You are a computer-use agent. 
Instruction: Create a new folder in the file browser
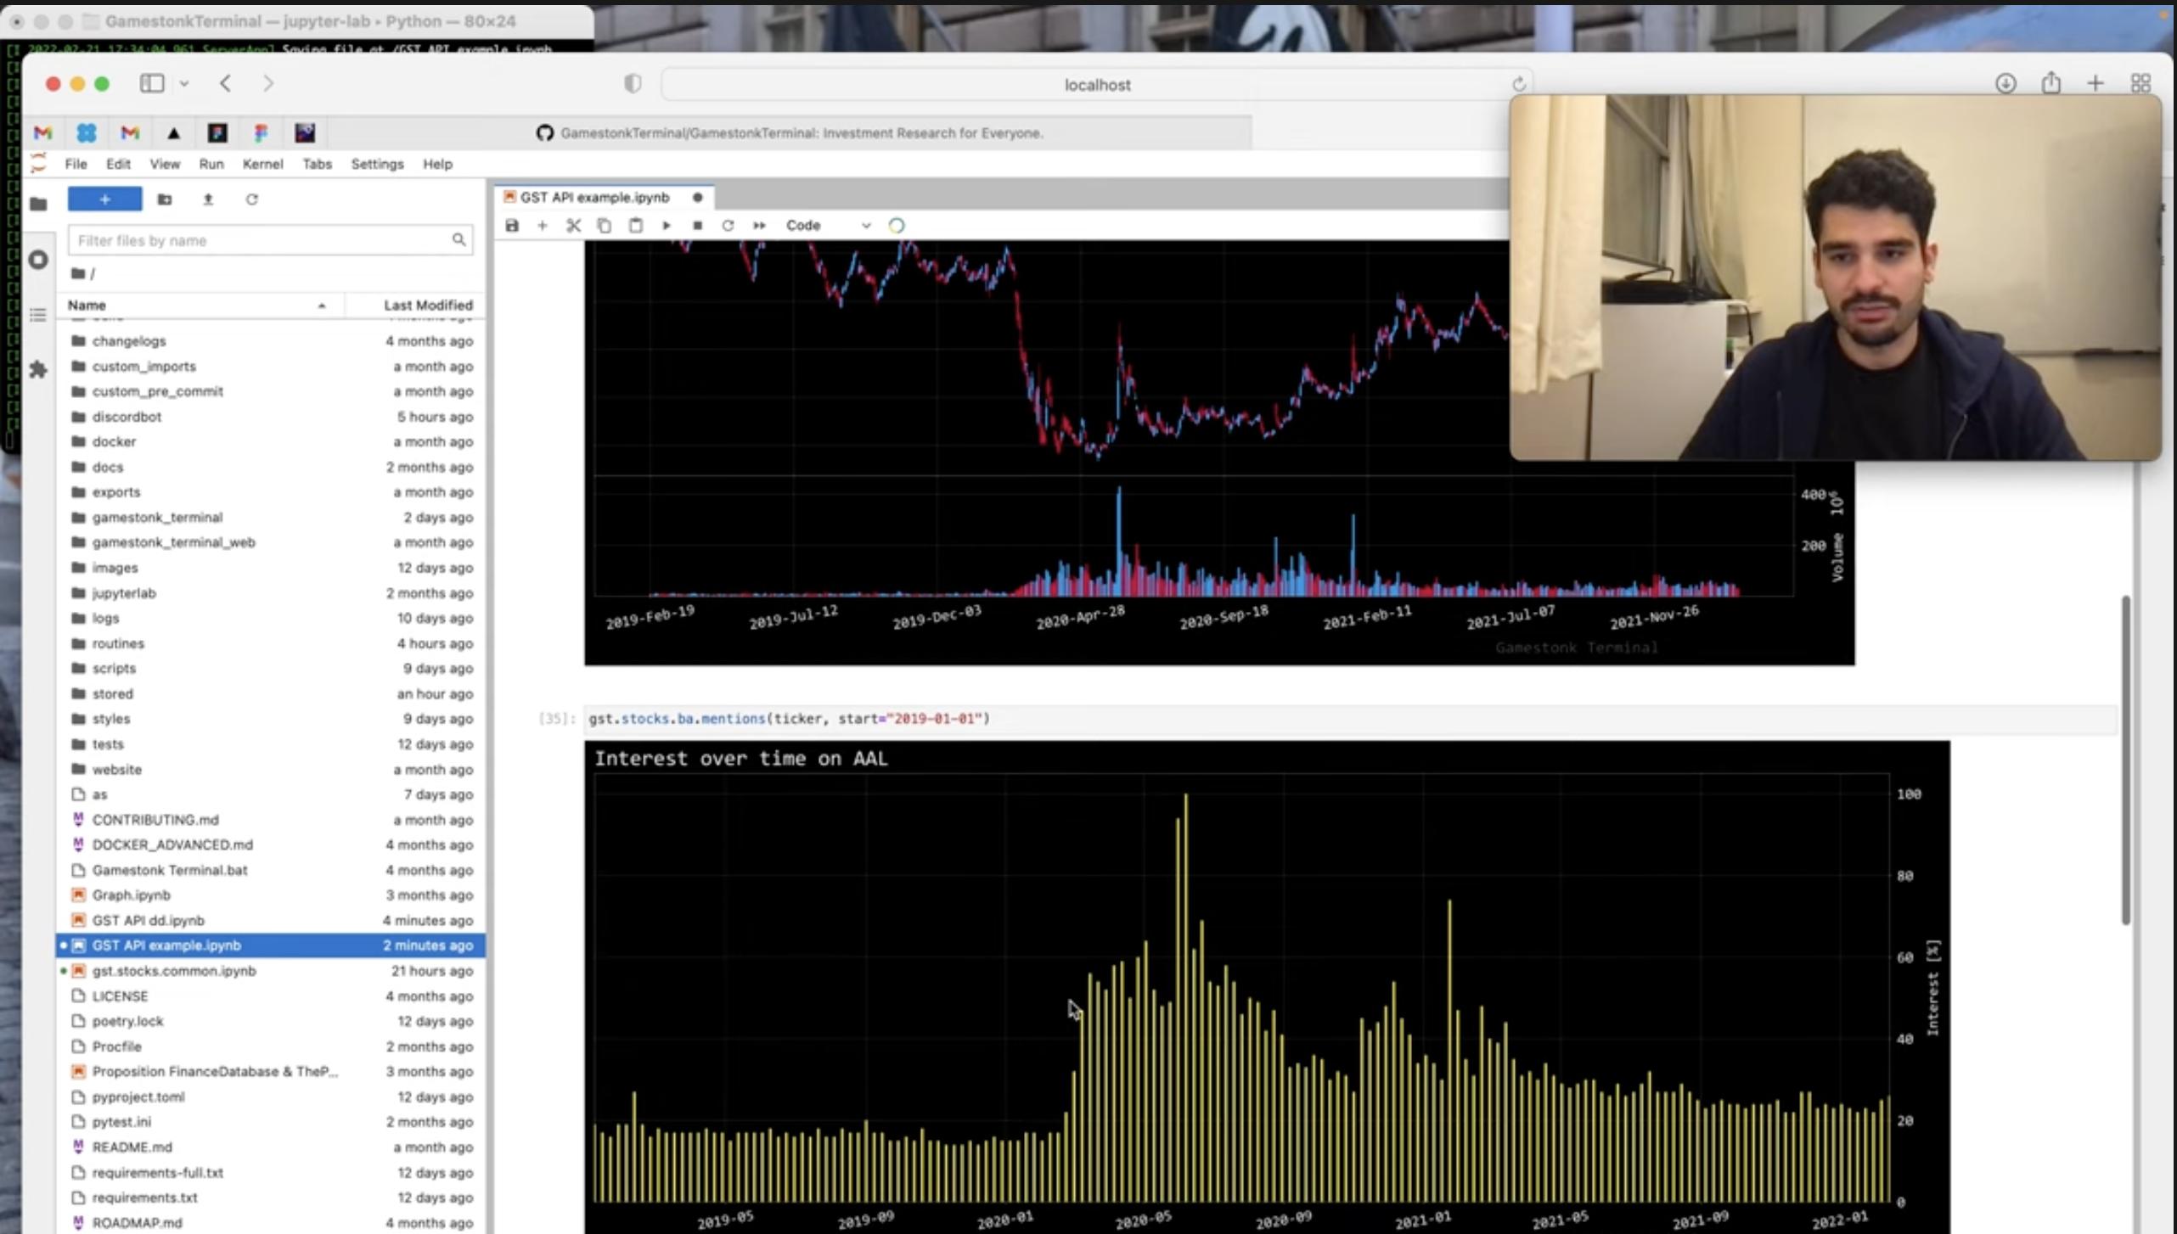pos(165,199)
